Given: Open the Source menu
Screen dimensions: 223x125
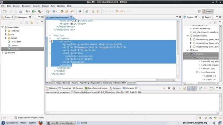Looking at the screenshot, I should pyautogui.click(x=16, y=6).
